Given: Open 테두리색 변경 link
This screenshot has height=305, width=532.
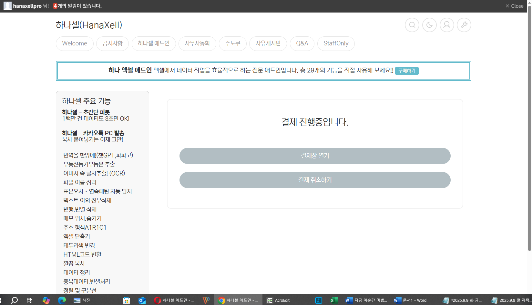Looking at the screenshot, I should click(79, 245).
